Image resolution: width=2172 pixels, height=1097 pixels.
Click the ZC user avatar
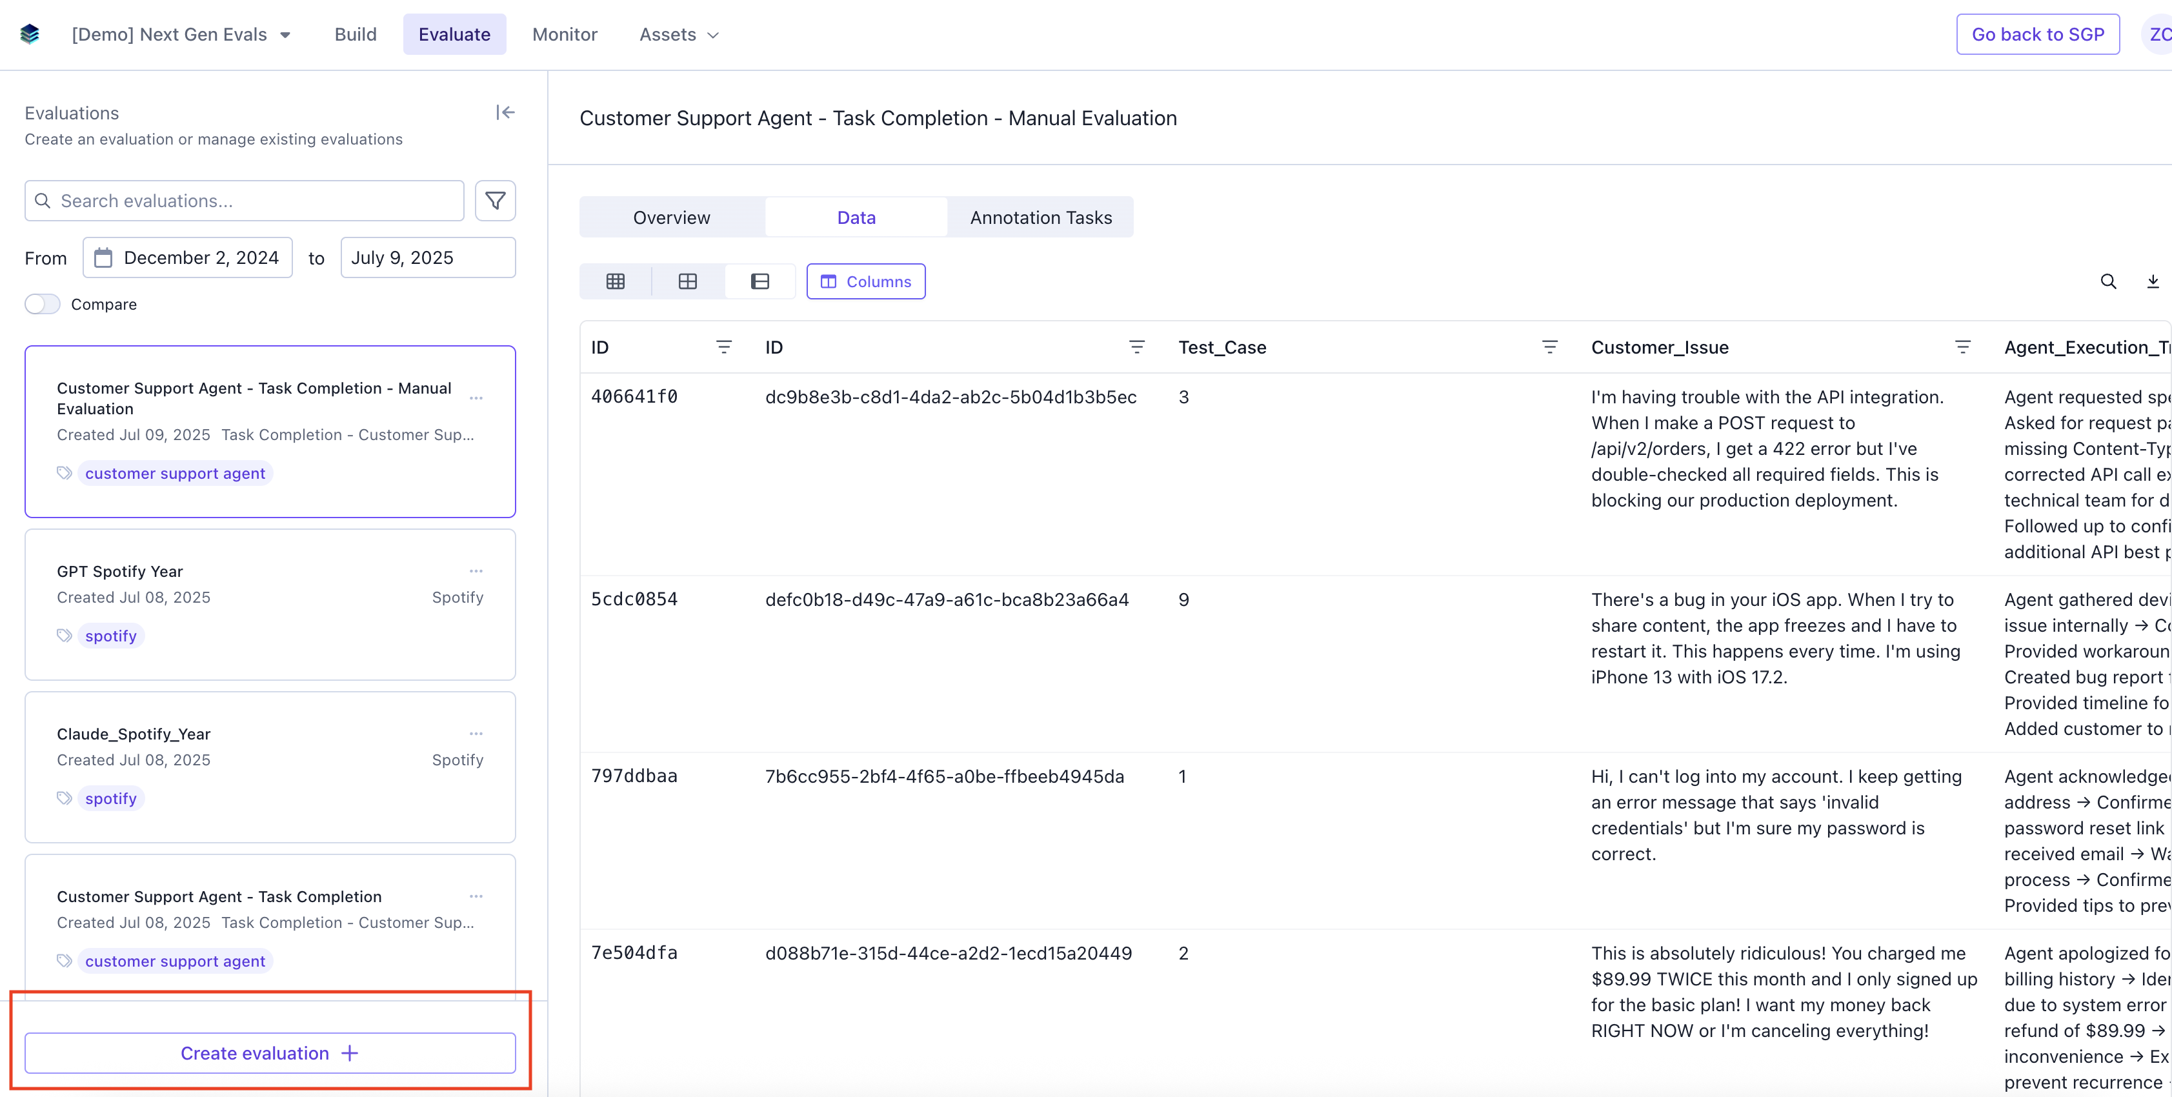click(2157, 35)
